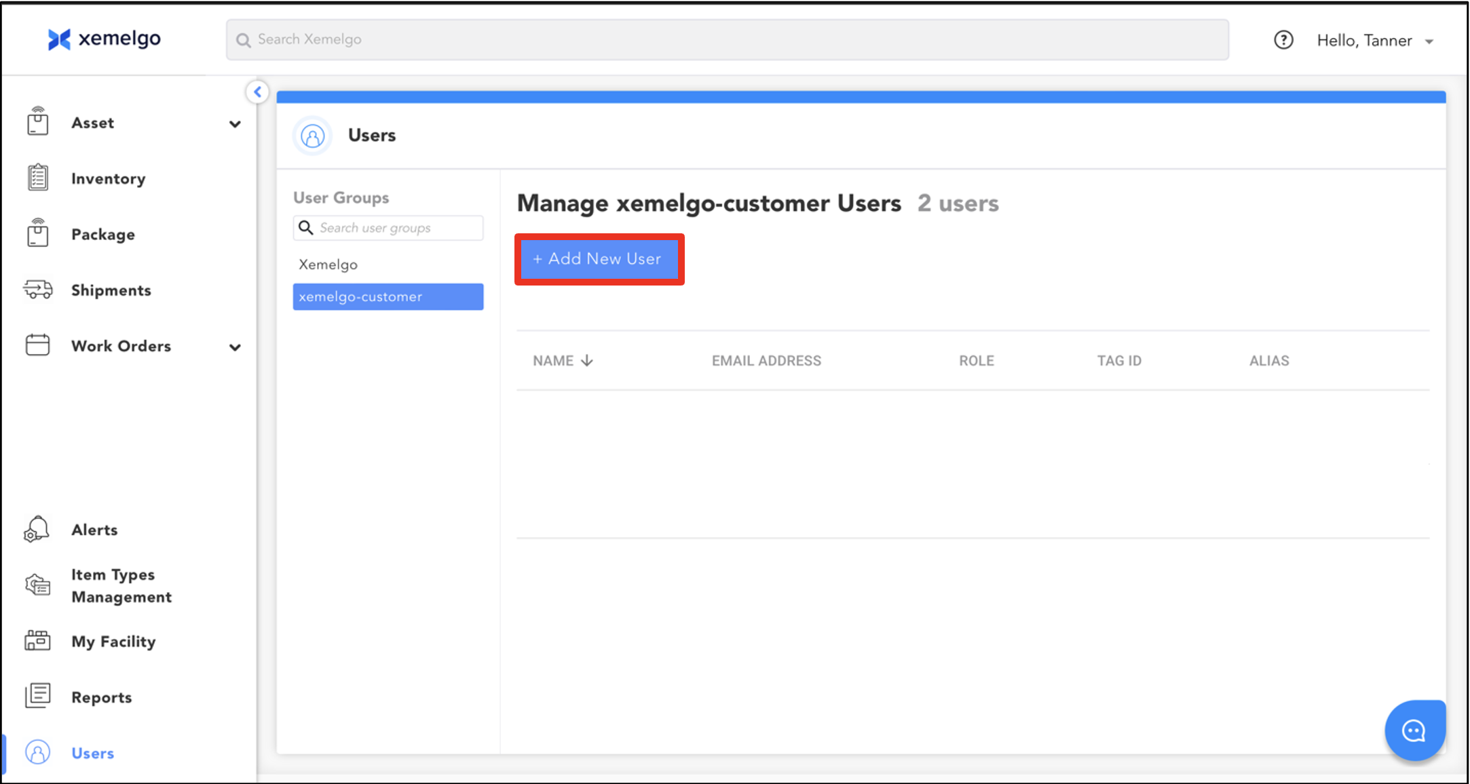Expand the Asset menu chevron
1470x784 pixels.
click(x=235, y=124)
